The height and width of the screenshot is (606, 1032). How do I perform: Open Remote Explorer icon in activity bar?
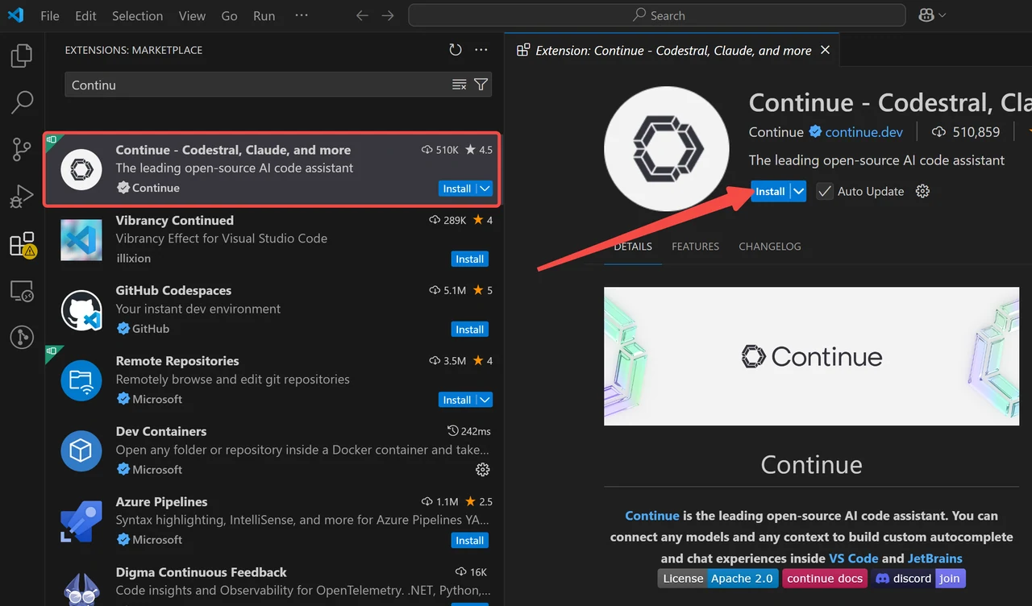coord(22,291)
